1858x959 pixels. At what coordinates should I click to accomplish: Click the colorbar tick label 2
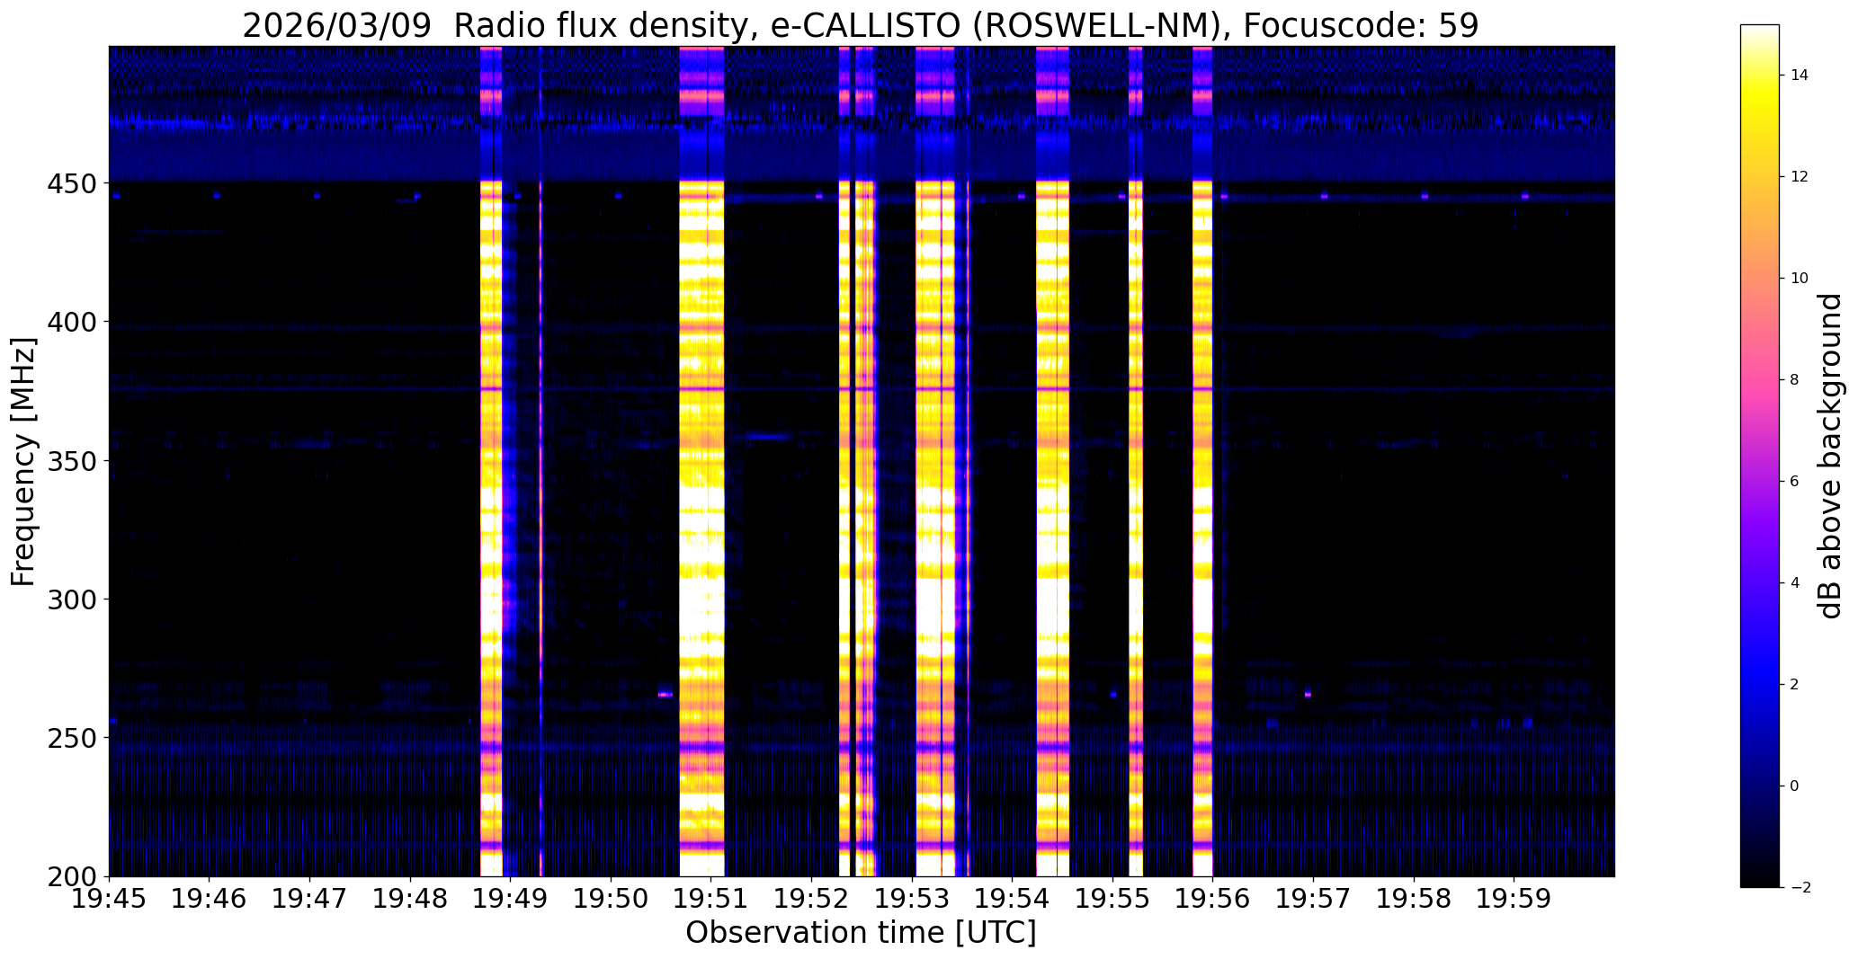[1795, 685]
